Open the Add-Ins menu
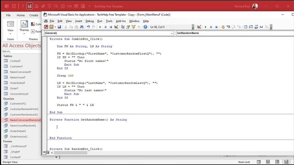The image size is (294, 165). tap(121, 21)
